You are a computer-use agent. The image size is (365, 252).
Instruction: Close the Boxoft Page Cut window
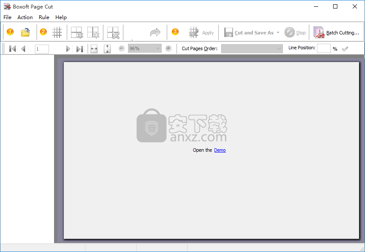[354, 6]
